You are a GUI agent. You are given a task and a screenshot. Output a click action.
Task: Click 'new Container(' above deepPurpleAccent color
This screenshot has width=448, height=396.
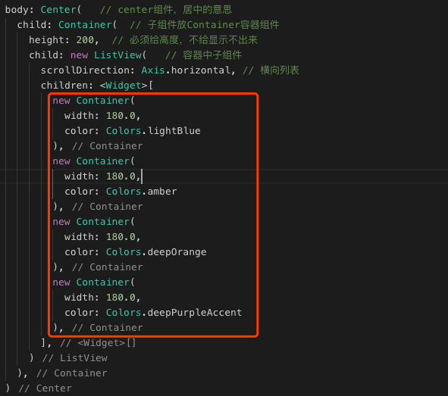93,282
